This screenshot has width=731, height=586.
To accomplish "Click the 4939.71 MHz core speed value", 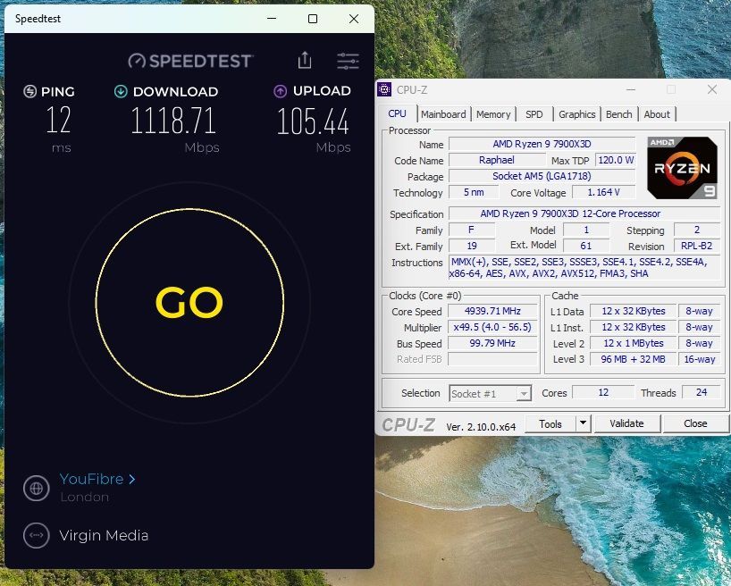I will [492, 311].
